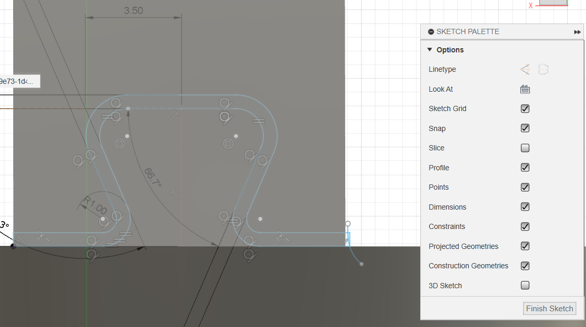The width and height of the screenshot is (586, 327).
Task: Enable the 3D Sketch checkbox
Action: pyautogui.click(x=525, y=286)
